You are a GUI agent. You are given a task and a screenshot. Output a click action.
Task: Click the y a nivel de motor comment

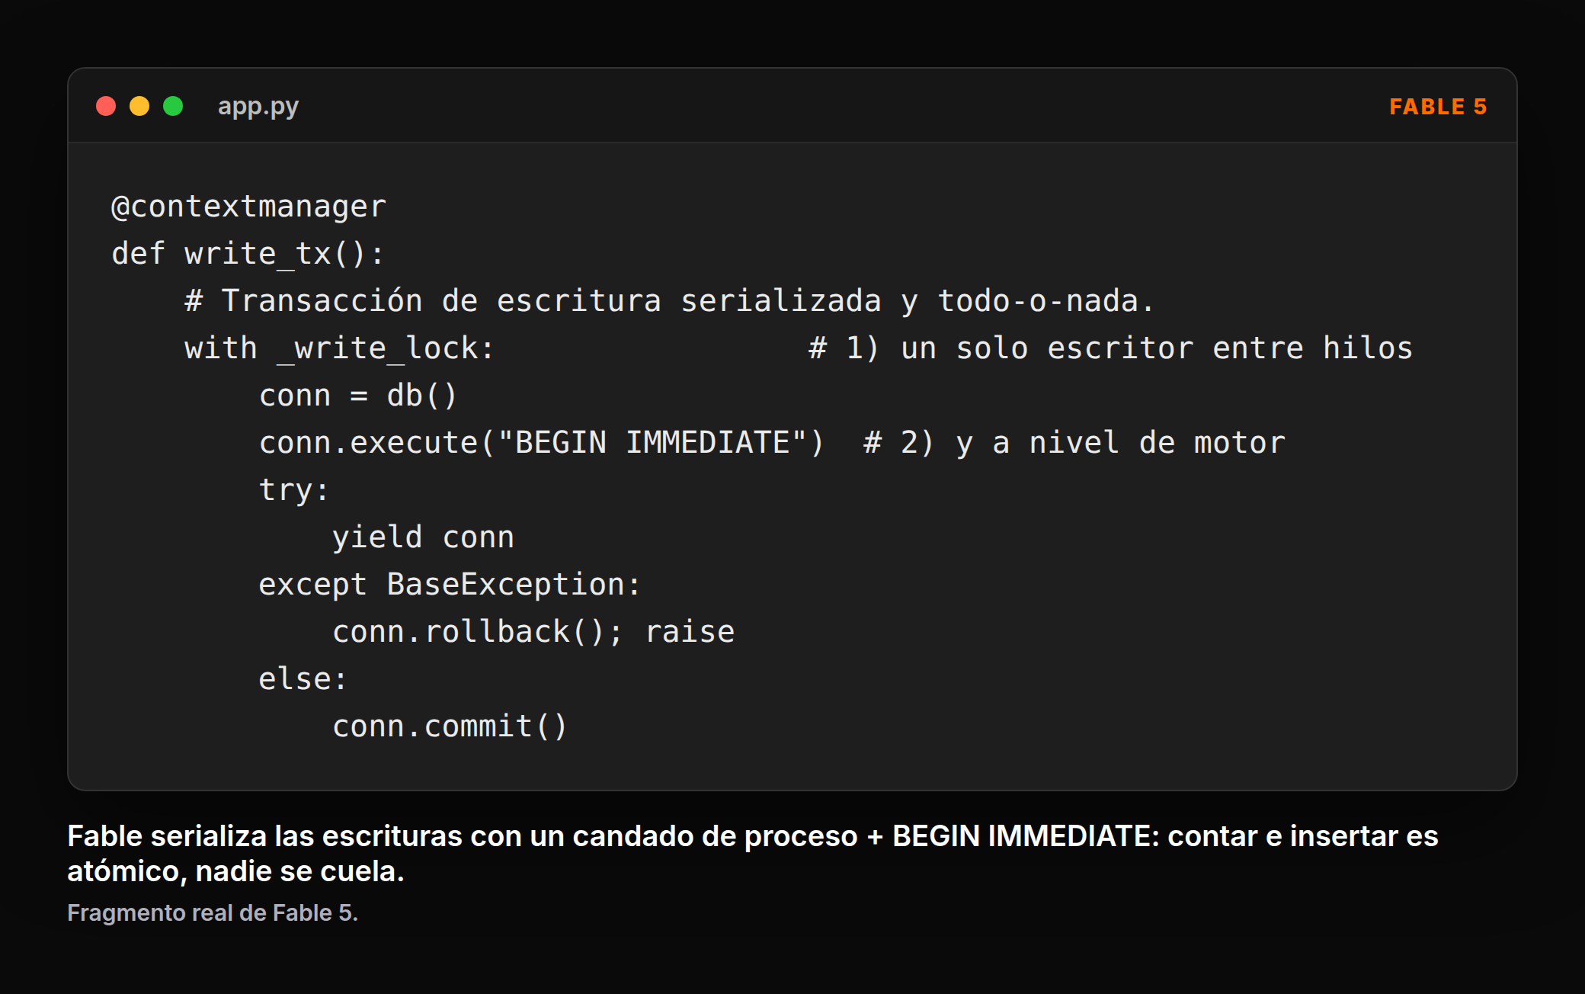1074,443
